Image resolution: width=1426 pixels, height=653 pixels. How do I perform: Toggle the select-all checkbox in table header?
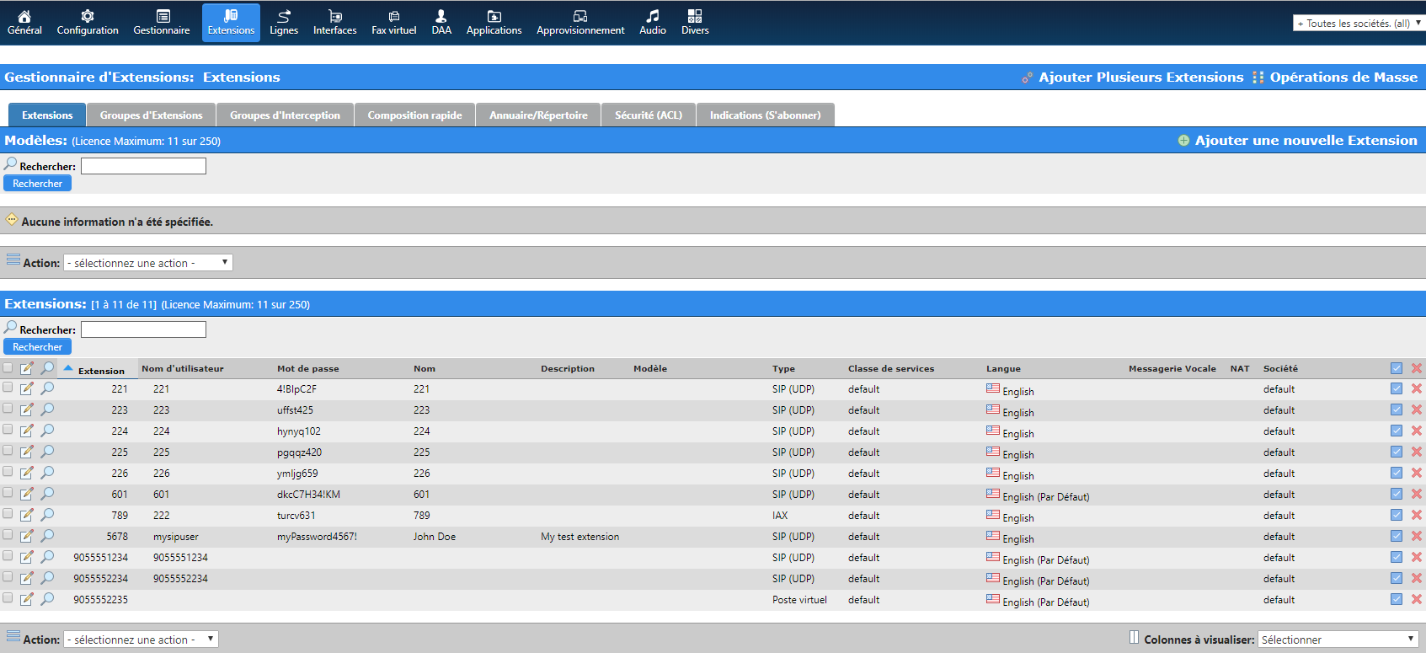click(x=8, y=367)
